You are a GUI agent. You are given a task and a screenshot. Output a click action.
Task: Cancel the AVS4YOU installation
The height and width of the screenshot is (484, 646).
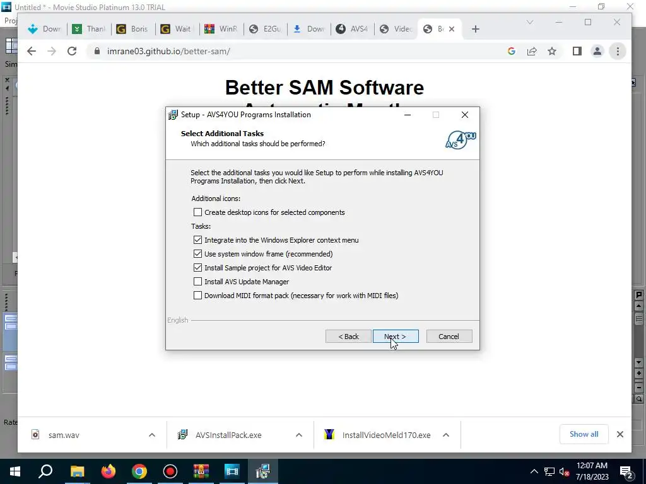(x=449, y=337)
